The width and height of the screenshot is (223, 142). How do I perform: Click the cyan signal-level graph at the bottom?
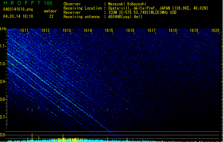113,140
